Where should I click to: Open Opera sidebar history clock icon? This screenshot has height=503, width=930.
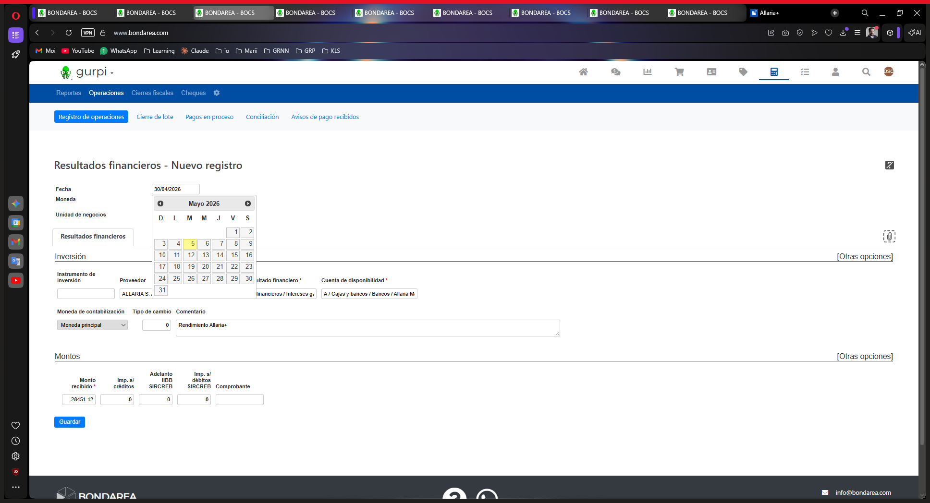coord(16,441)
